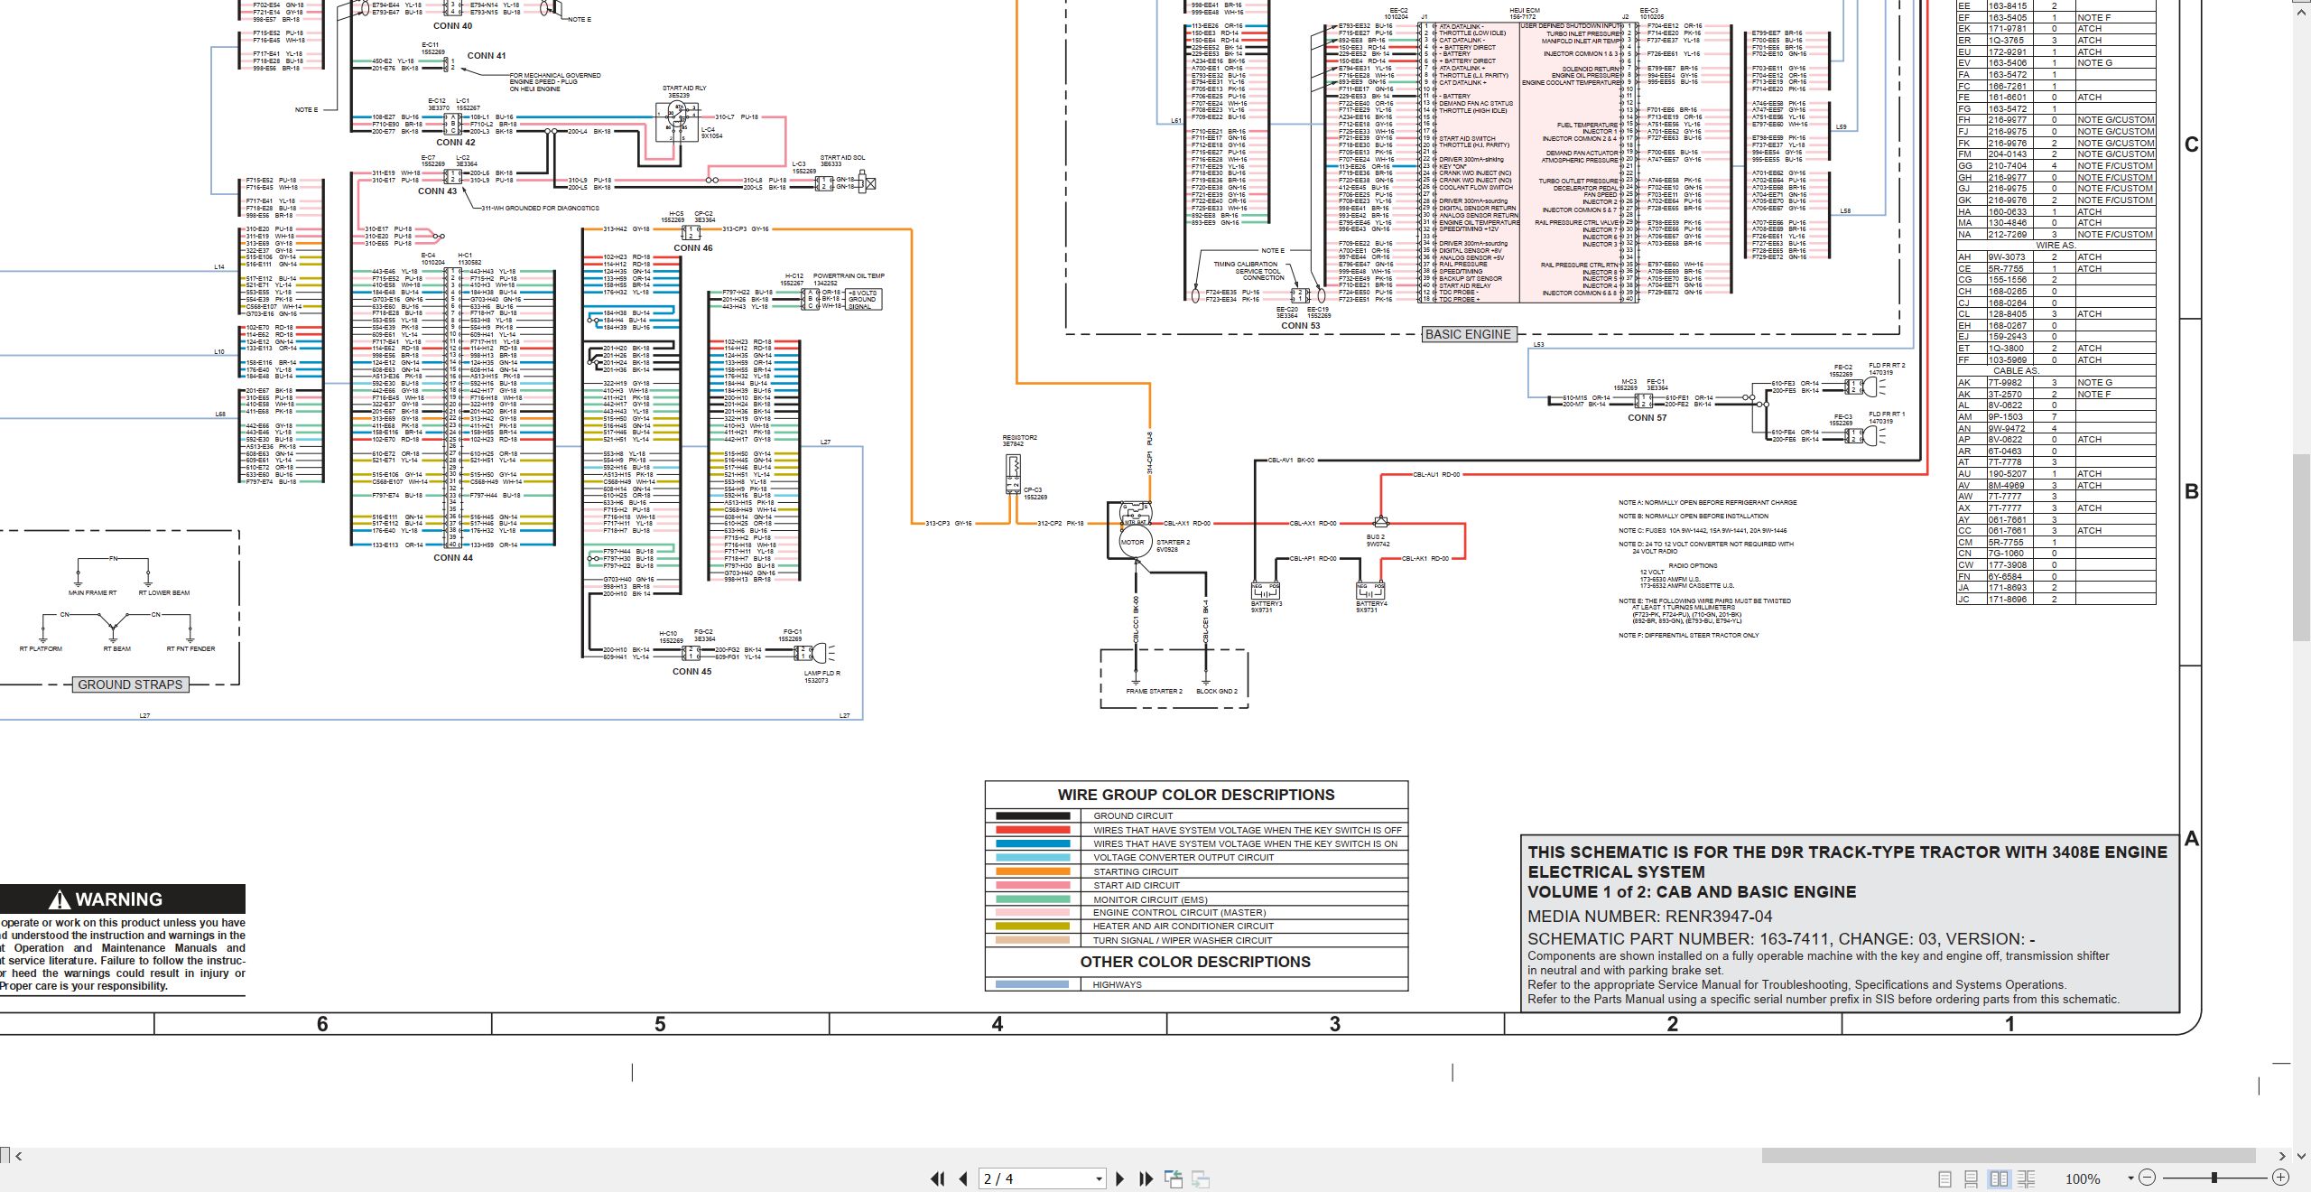Screen dimensions: 2311x1192
Task: Click the next view icon
Action: click(x=1201, y=1178)
